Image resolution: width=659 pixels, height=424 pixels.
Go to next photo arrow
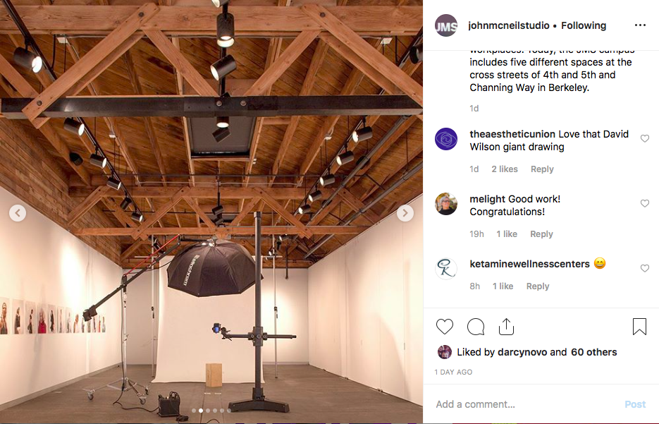405,213
